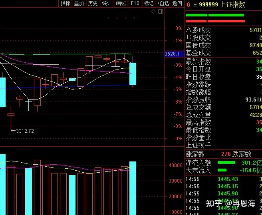
Task: Click the red G icon
Action: tap(189, 4)
